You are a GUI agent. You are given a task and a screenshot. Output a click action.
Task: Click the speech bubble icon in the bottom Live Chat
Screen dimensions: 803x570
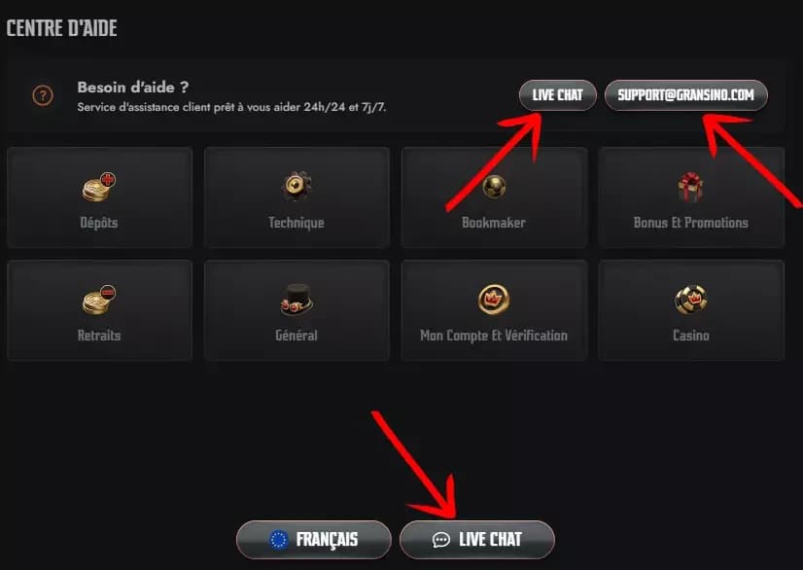(441, 540)
